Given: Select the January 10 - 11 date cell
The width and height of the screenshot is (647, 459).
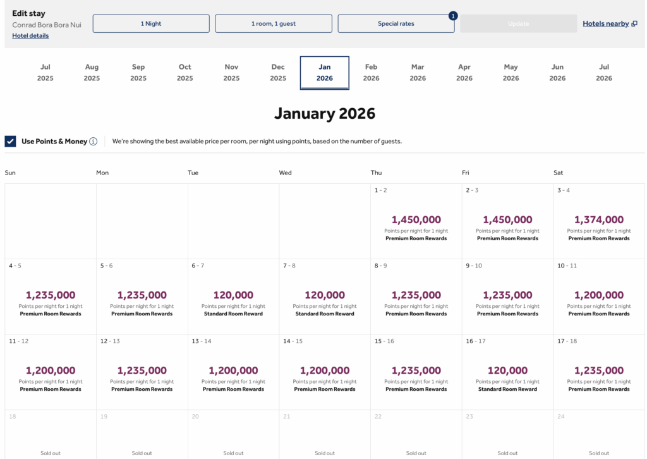Looking at the screenshot, I should (x=599, y=297).
